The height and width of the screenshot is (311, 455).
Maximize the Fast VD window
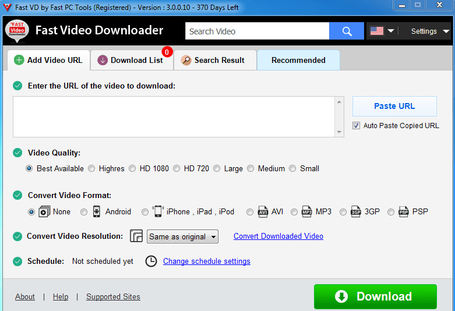pyautogui.click(x=418, y=5)
